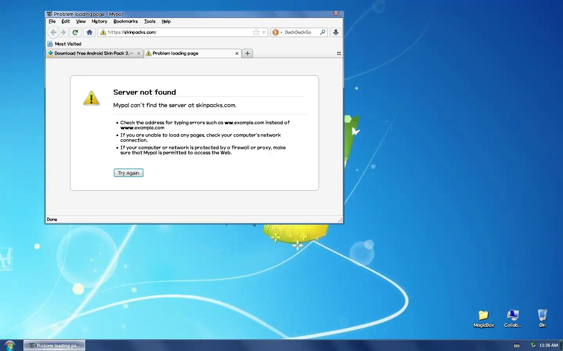The height and width of the screenshot is (351, 563).
Task: Close the Download free Android Skin Pack tab
Action: [139, 53]
